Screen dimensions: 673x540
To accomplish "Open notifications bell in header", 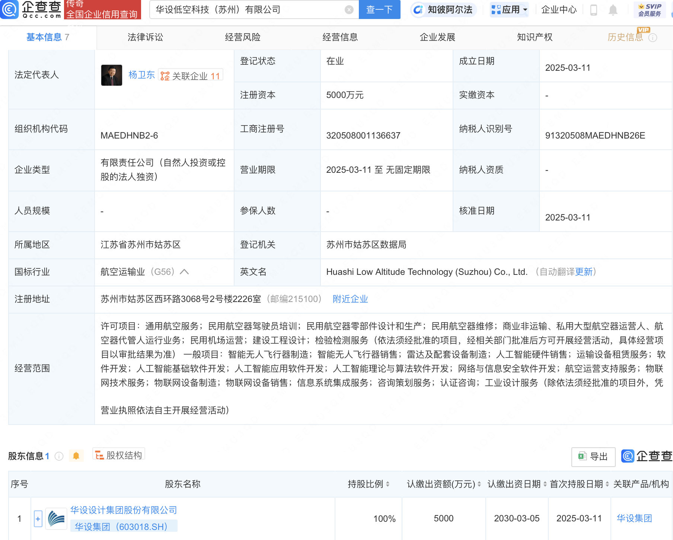I will click(x=613, y=10).
